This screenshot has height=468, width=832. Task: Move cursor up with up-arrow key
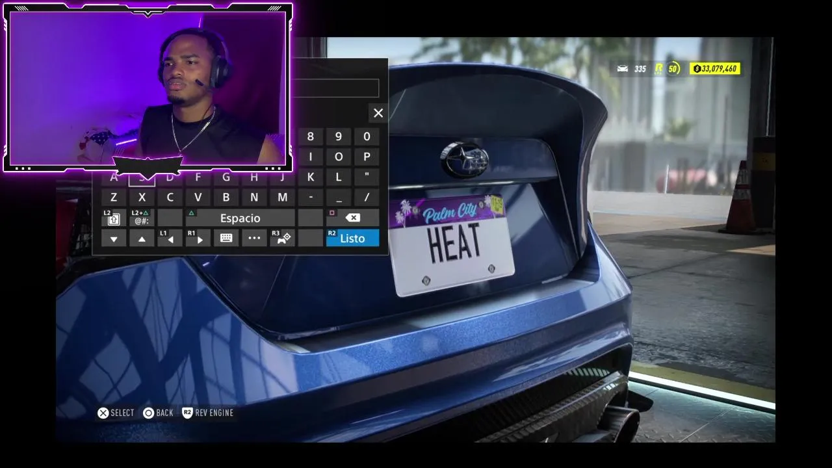tap(142, 239)
